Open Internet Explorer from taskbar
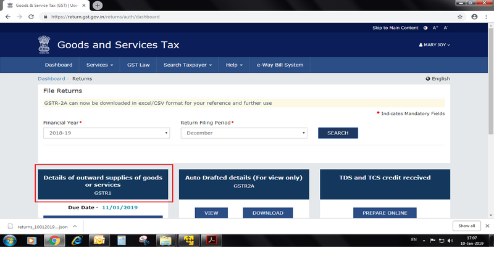Viewport: 494px width, 264px height. point(77,241)
